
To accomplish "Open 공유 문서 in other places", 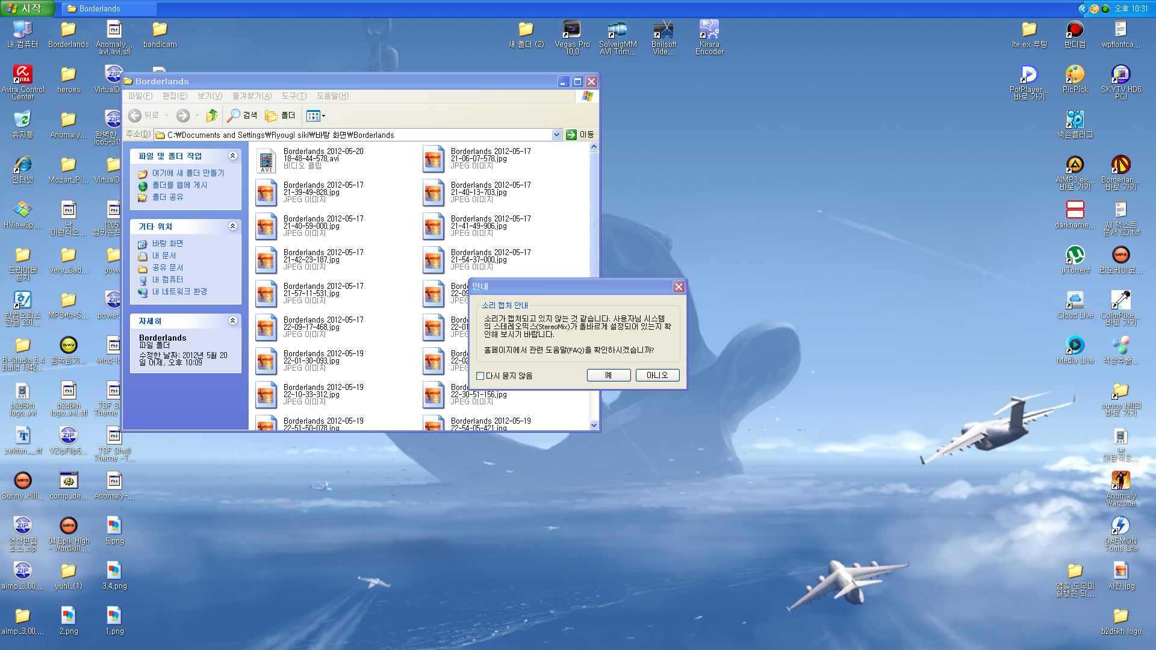I will click(x=167, y=267).
